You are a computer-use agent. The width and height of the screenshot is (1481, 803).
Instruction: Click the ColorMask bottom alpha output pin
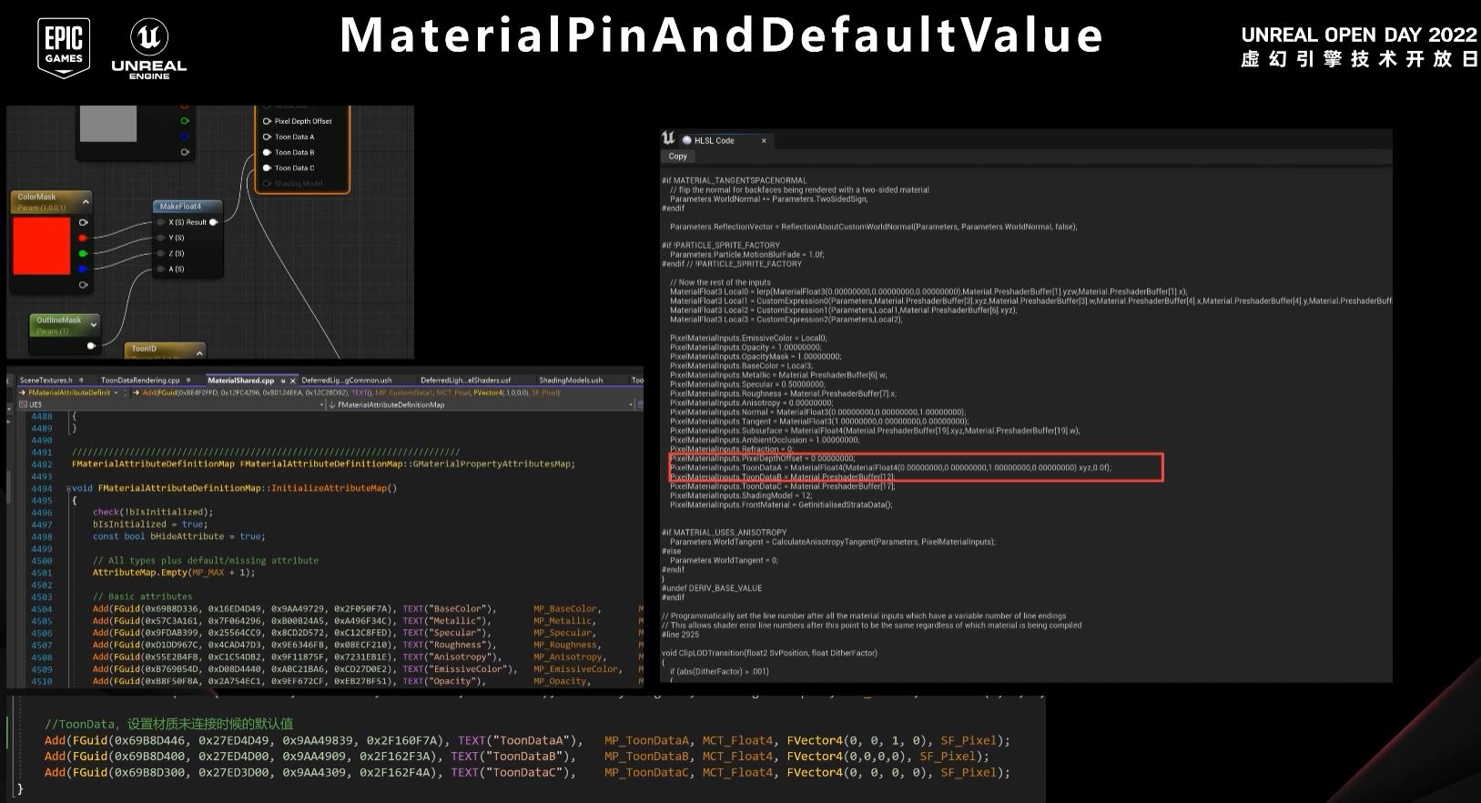coord(83,284)
